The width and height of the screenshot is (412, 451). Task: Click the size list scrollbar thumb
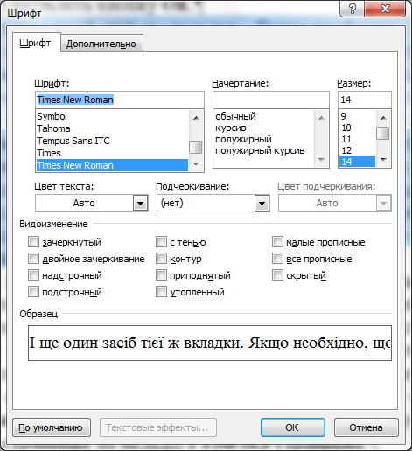(x=383, y=133)
